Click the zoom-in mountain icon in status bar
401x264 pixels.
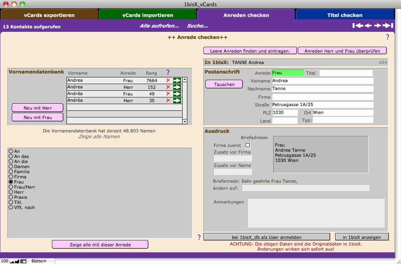17,261
